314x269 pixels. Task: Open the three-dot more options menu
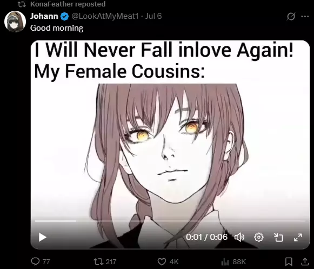[x=305, y=16]
